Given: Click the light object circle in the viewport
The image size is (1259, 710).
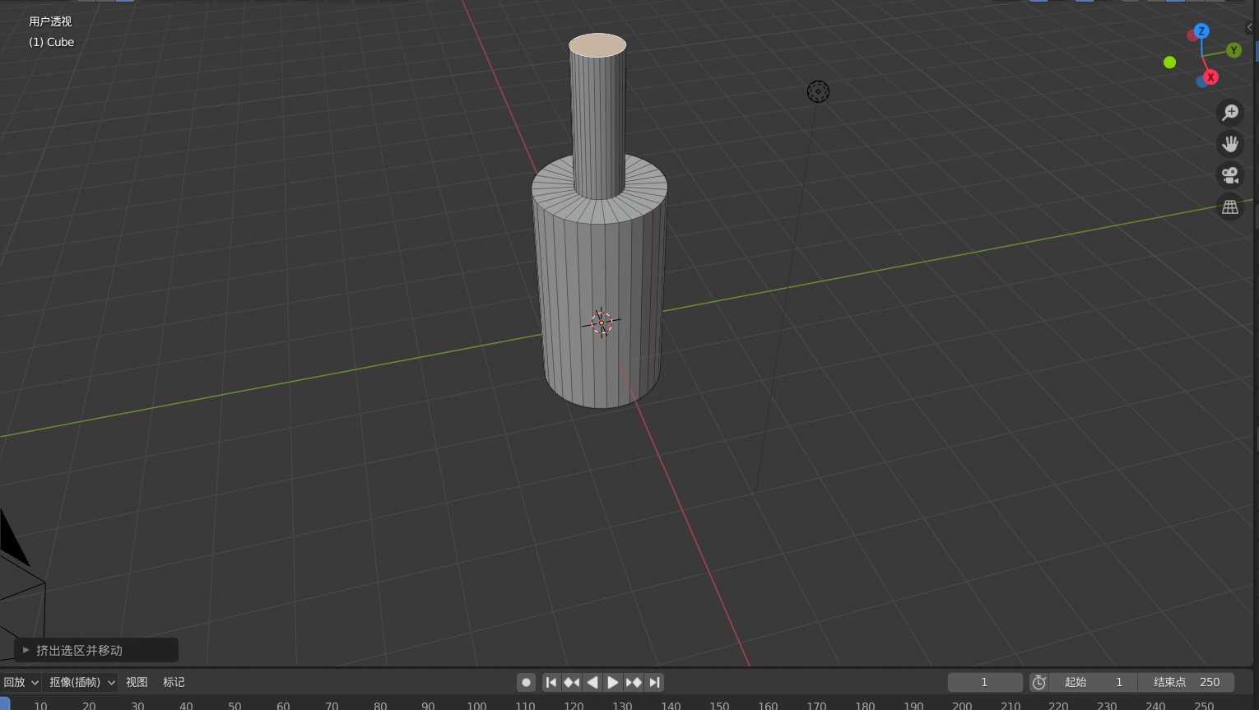Looking at the screenshot, I should click(818, 91).
